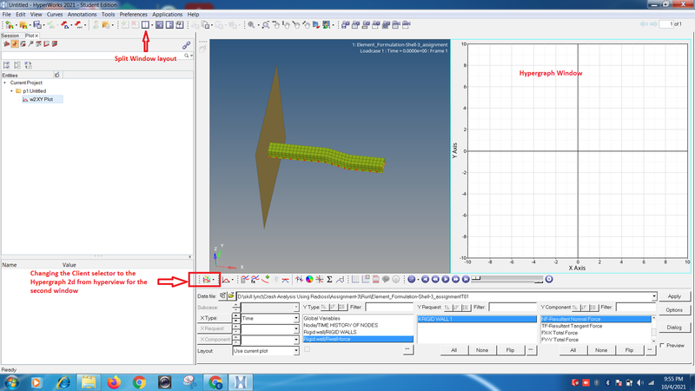Open the Curves menu
Screen dimensions: 695x391
pos(55,14)
